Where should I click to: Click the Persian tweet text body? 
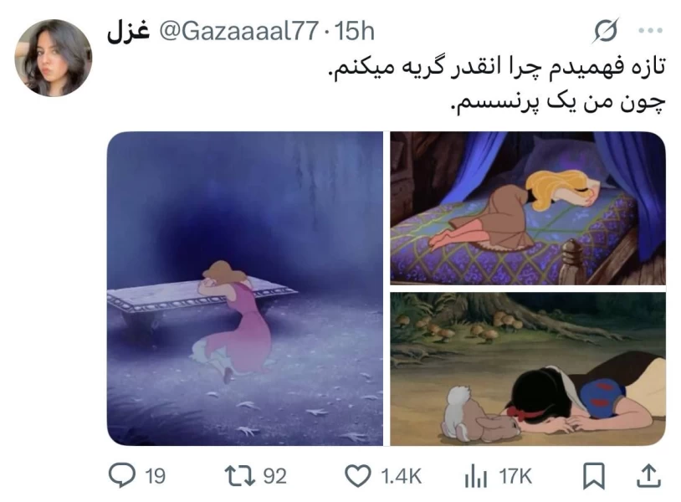point(498,85)
